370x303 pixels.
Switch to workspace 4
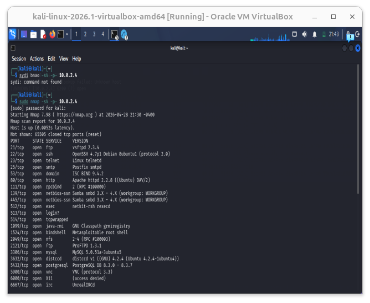point(103,34)
